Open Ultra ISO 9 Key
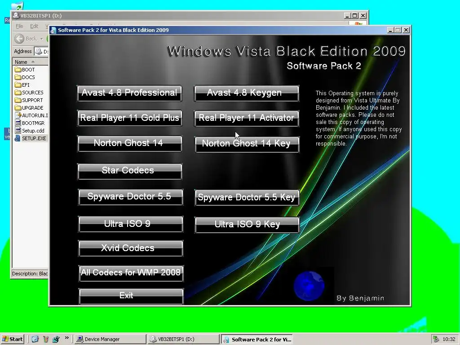Image resolution: width=460 pixels, height=345 pixels. click(x=247, y=225)
